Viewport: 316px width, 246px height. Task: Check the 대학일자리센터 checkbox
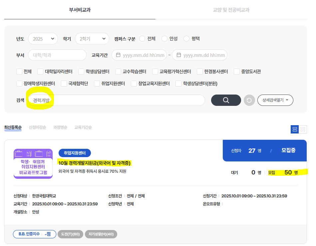(x=40, y=71)
